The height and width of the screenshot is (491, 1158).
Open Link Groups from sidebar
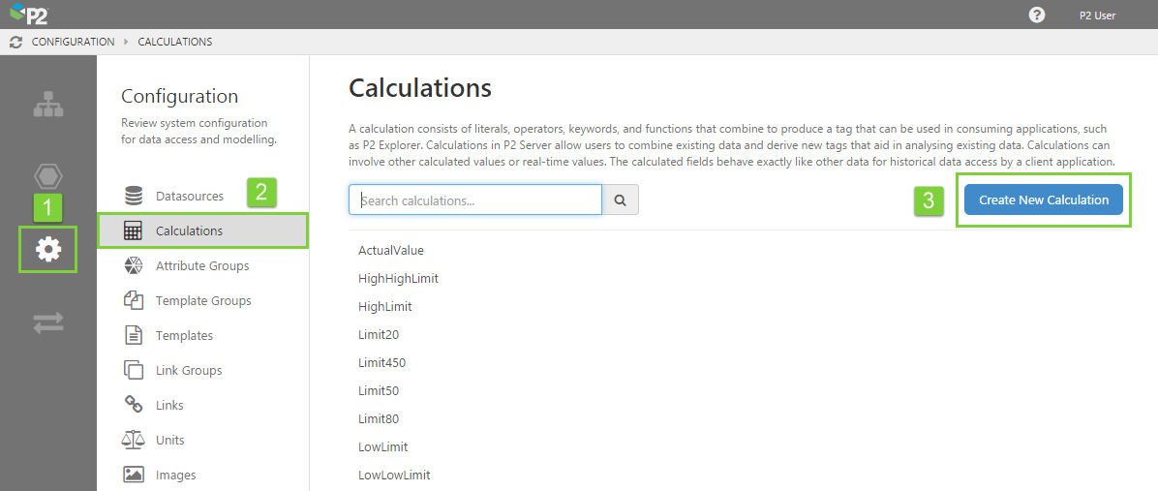click(188, 370)
